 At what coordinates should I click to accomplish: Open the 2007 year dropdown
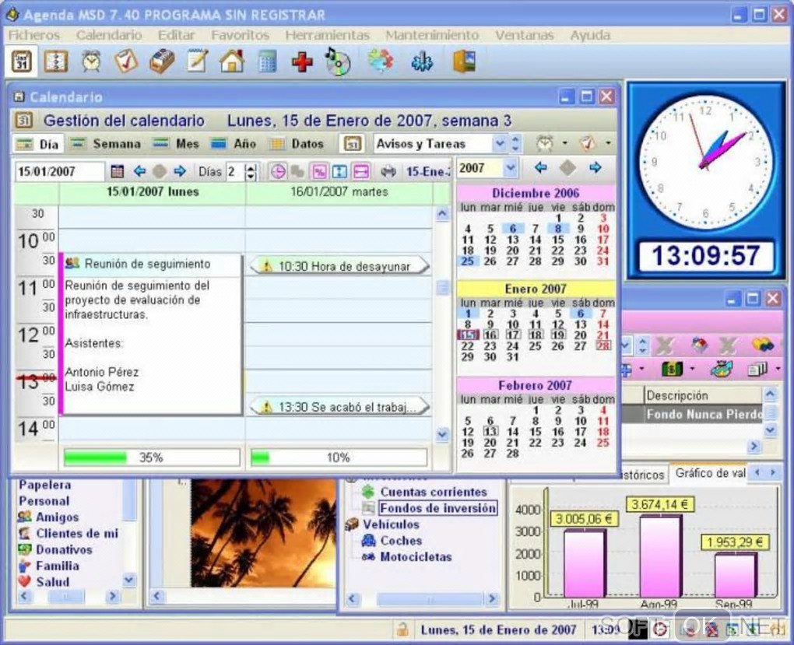(511, 167)
